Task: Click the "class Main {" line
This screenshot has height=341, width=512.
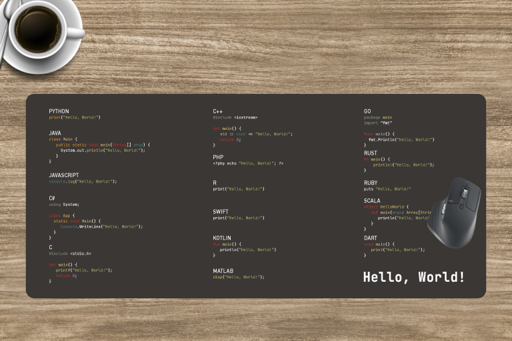Action: pos(63,139)
